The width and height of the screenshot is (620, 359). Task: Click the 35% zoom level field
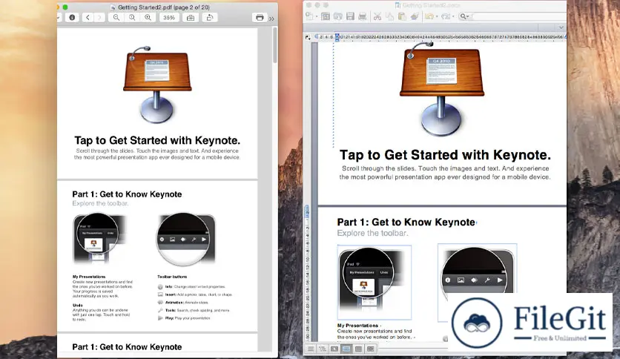[169, 17]
